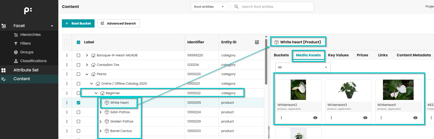Open Filters in Facet menu
The width and height of the screenshot is (434, 139).
[25, 43]
